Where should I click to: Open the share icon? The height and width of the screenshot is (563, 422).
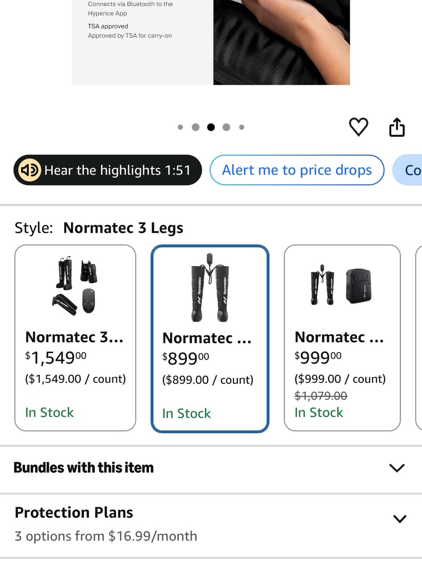coord(397,127)
